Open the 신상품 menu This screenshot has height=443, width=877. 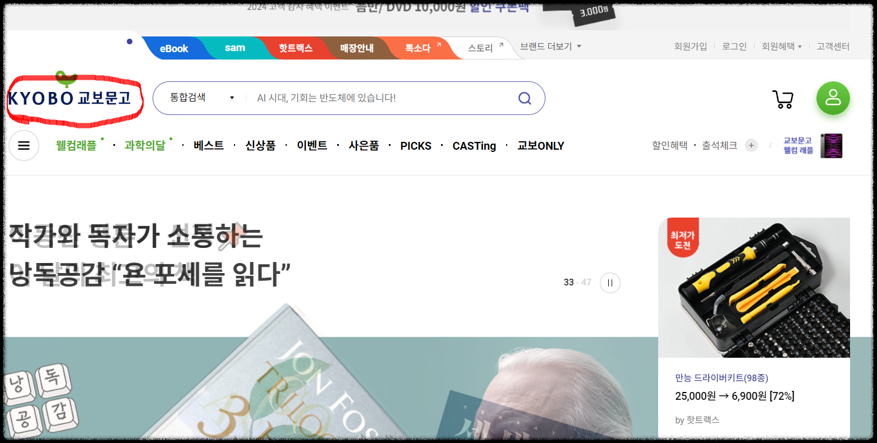tap(260, 146)
